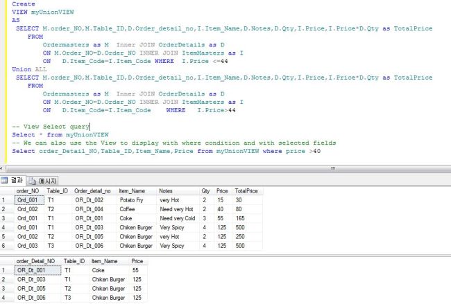
Task: Select row header 6 in the upper grid
Action: (x=7, y=246)
